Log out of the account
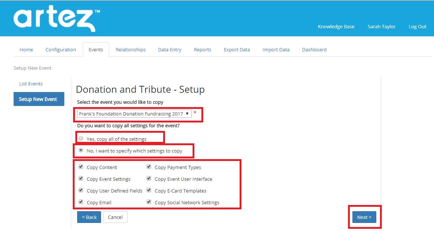Viewport: 434px width, 231px height. tap(417, 26)
